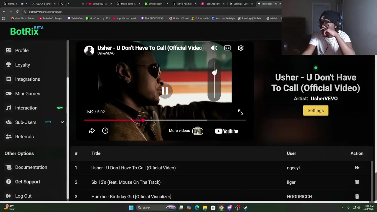377x212 pixels.
Task: Mute the video via speaker icon
Action: pyautogui.click(x=214, y=48)
